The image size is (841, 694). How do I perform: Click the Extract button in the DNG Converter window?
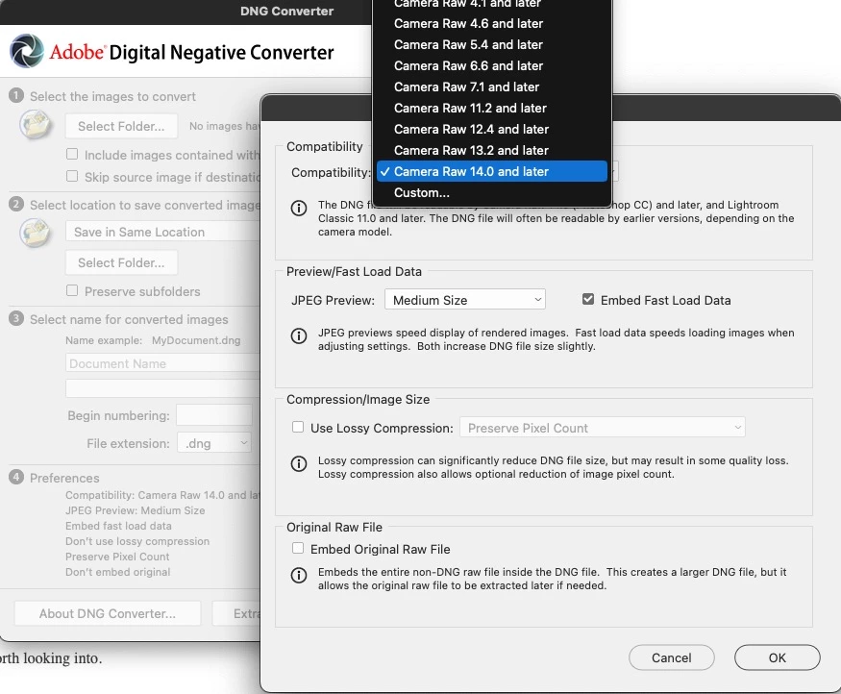click(236, 613)
